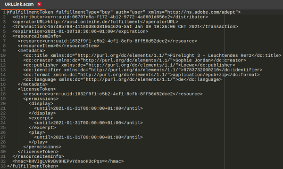Click the transaction value on line 4

pyautogui.click(x=124, y=27)
